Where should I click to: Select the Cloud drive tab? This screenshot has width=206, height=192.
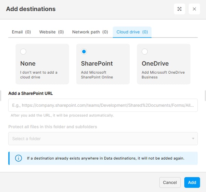coord(132,32)
